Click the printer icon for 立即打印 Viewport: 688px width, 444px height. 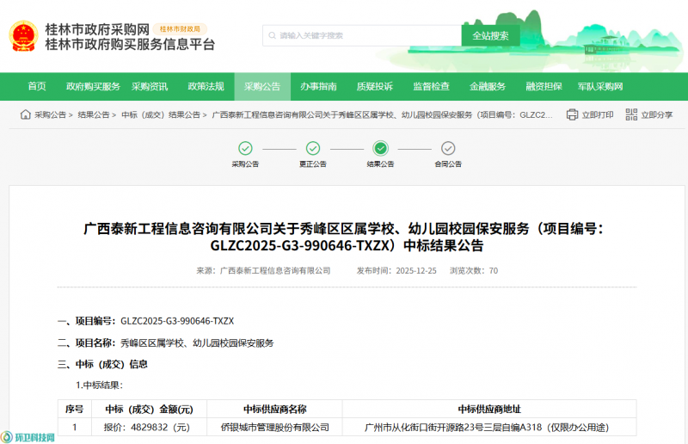point(572,114)
